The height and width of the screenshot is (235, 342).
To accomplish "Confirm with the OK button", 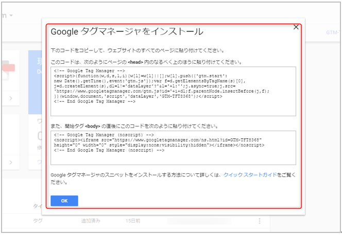I will click(64, 201).
